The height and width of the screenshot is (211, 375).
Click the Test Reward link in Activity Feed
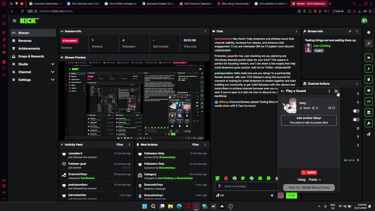pyautogui.click(x=87, y=178)
